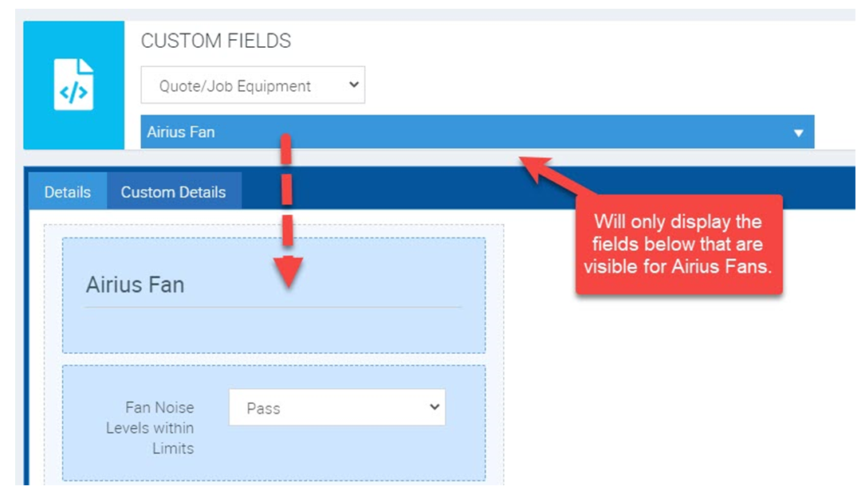Viewport: 865px width, 498px height.
Task: Switch to the Details tab
Action: (67, 192)
